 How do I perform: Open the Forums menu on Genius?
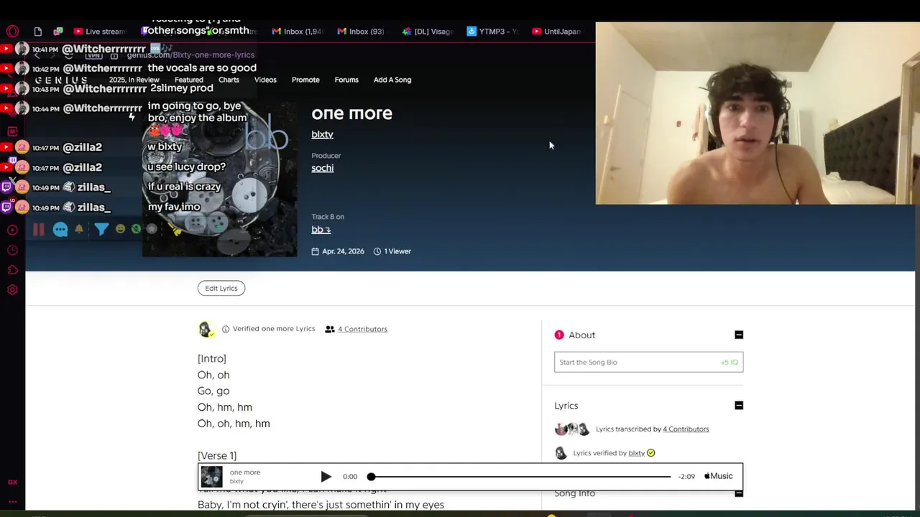(346, 80)
